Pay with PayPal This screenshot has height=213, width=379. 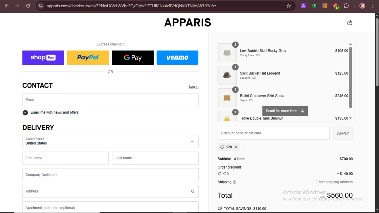pos(88,58)
